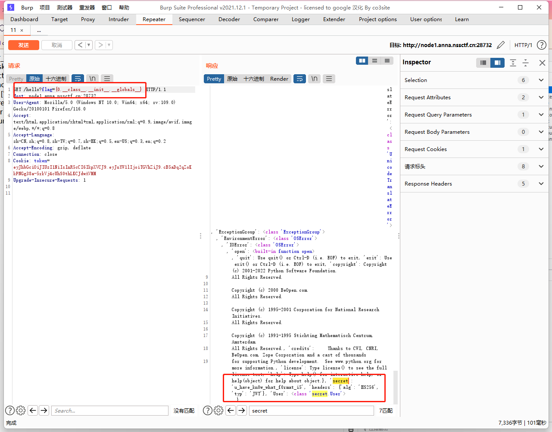552x432 pixels.
Task: Dock Inspector panel layout left icon
Action: [x=483, y=63]
